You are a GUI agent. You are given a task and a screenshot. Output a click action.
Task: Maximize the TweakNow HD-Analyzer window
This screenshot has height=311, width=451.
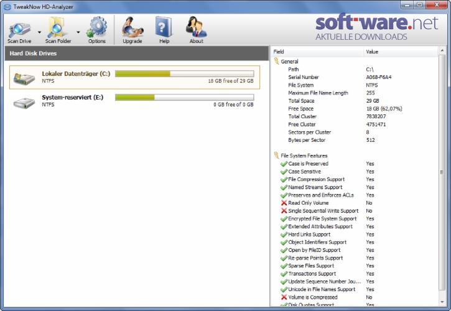click(x=420, y=5)
